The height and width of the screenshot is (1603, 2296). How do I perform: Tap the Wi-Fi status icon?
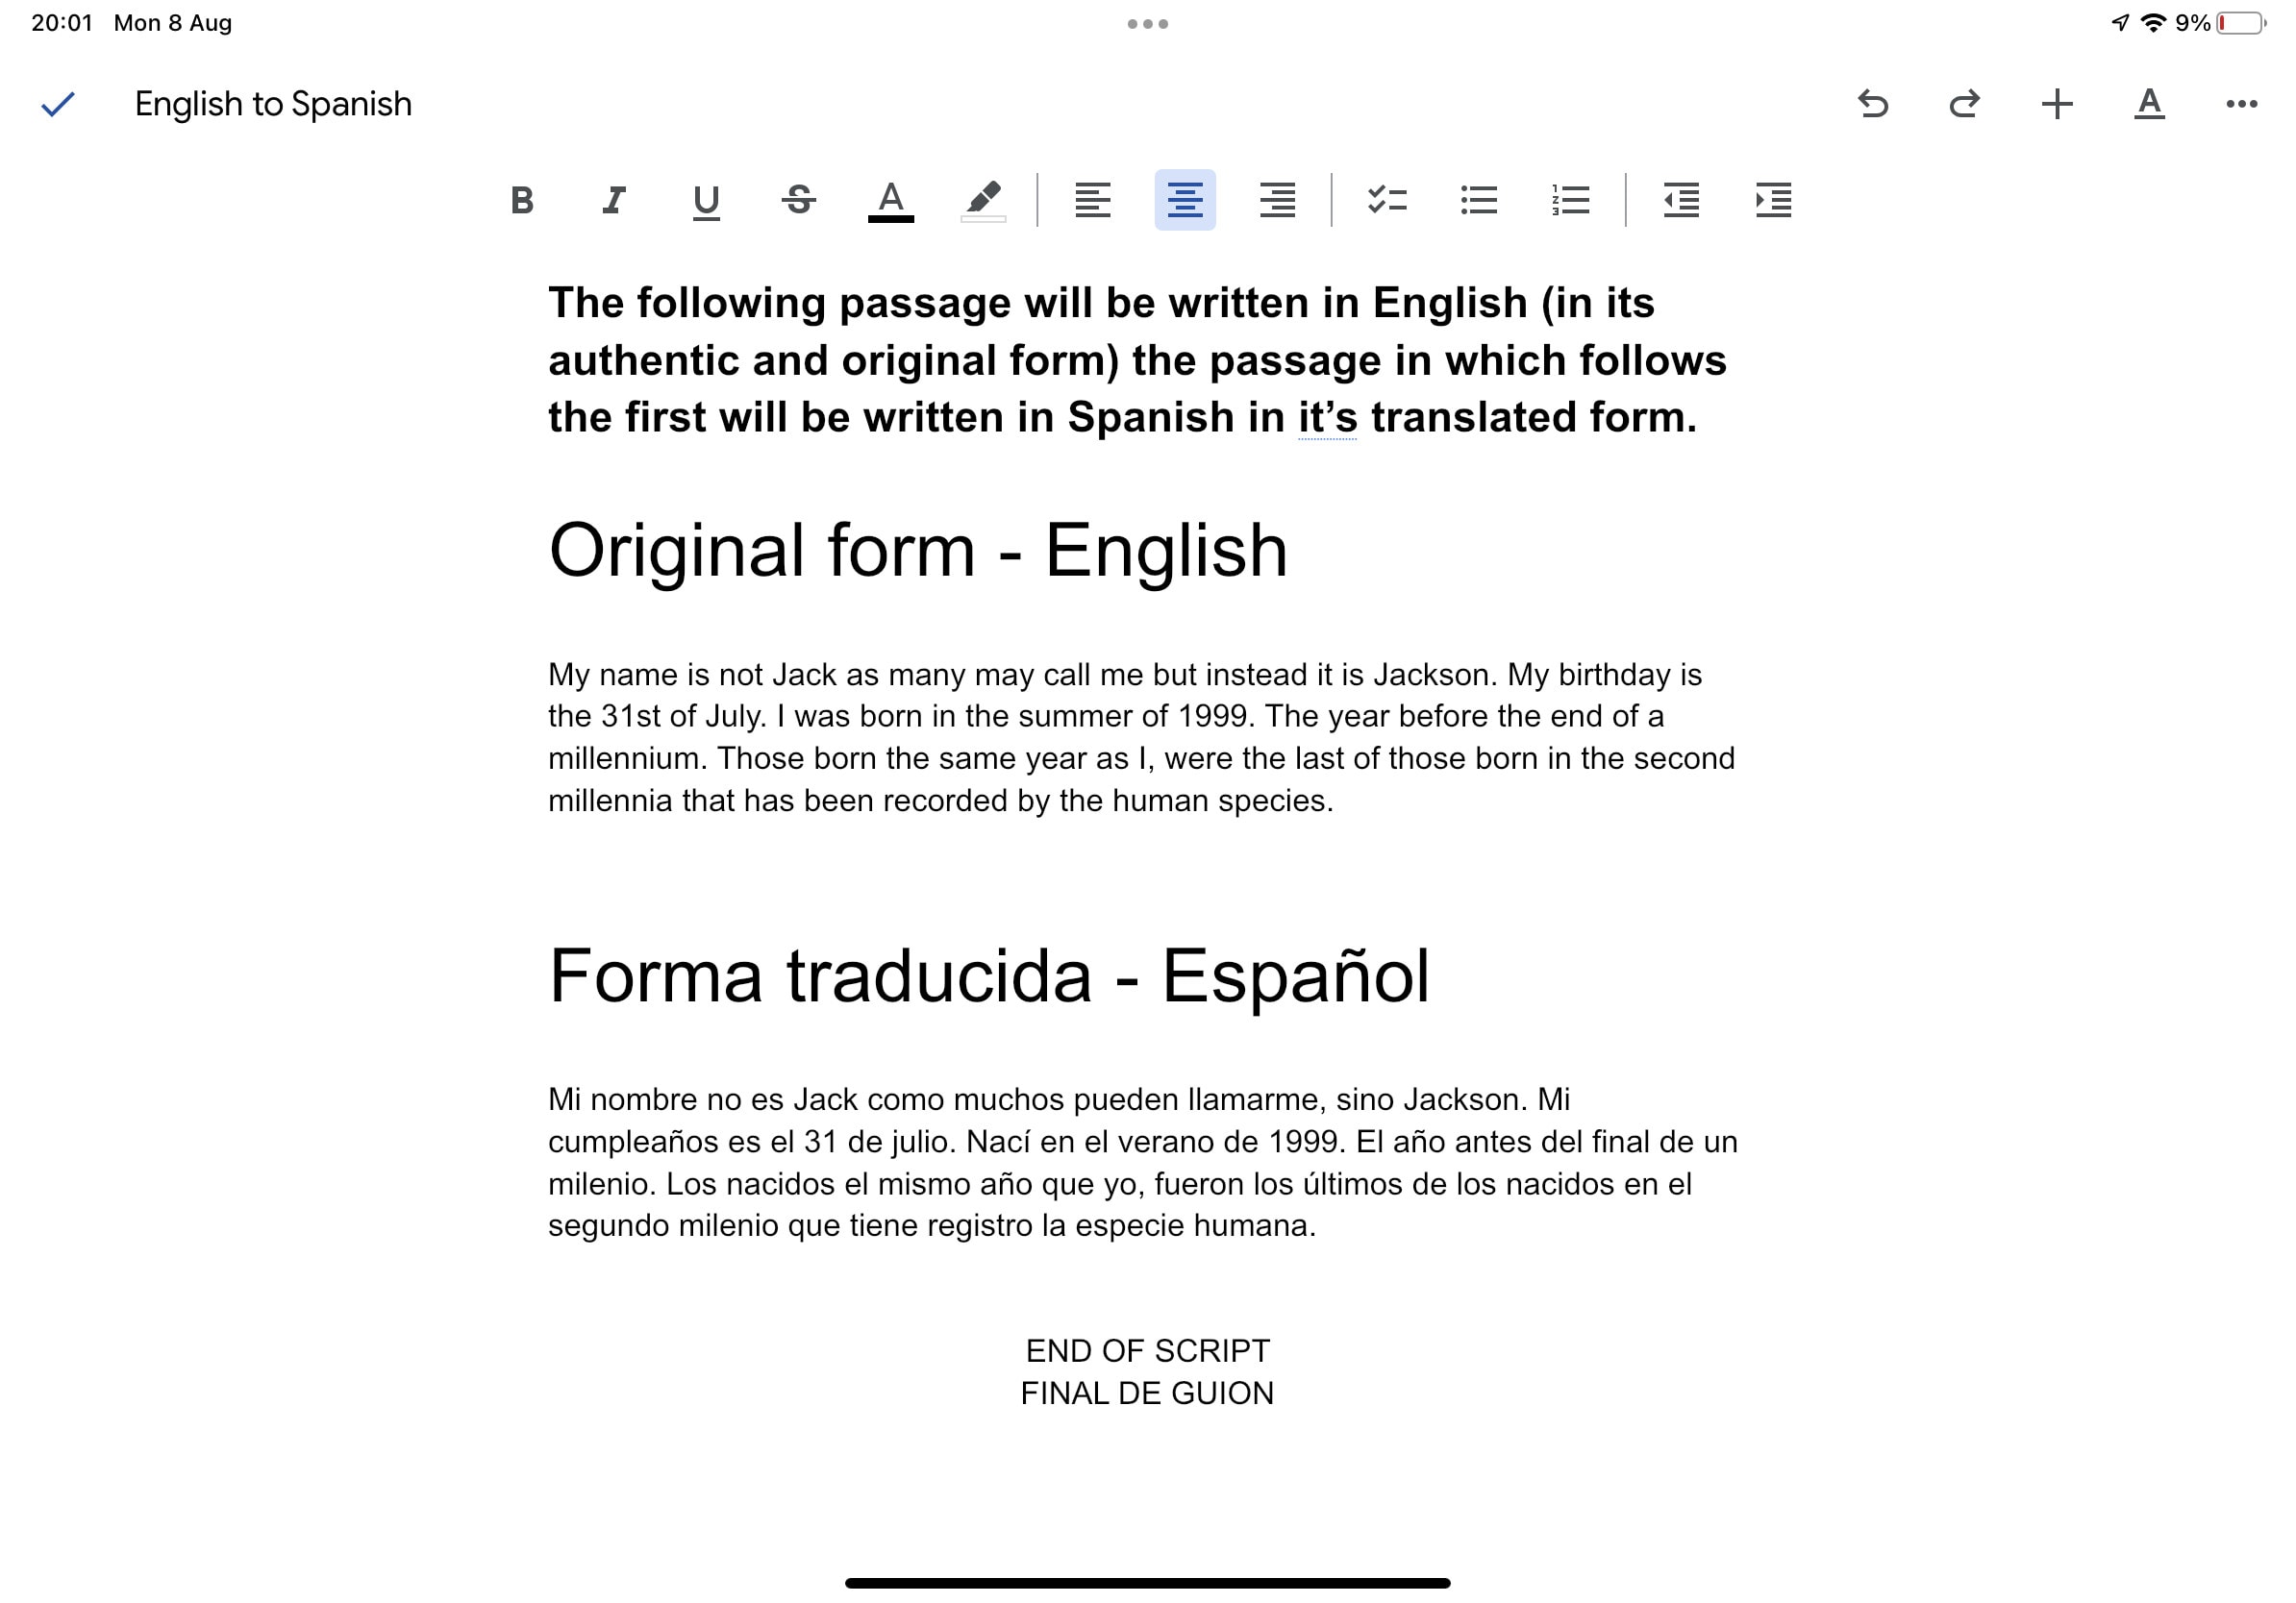(x=2153, y=23)
